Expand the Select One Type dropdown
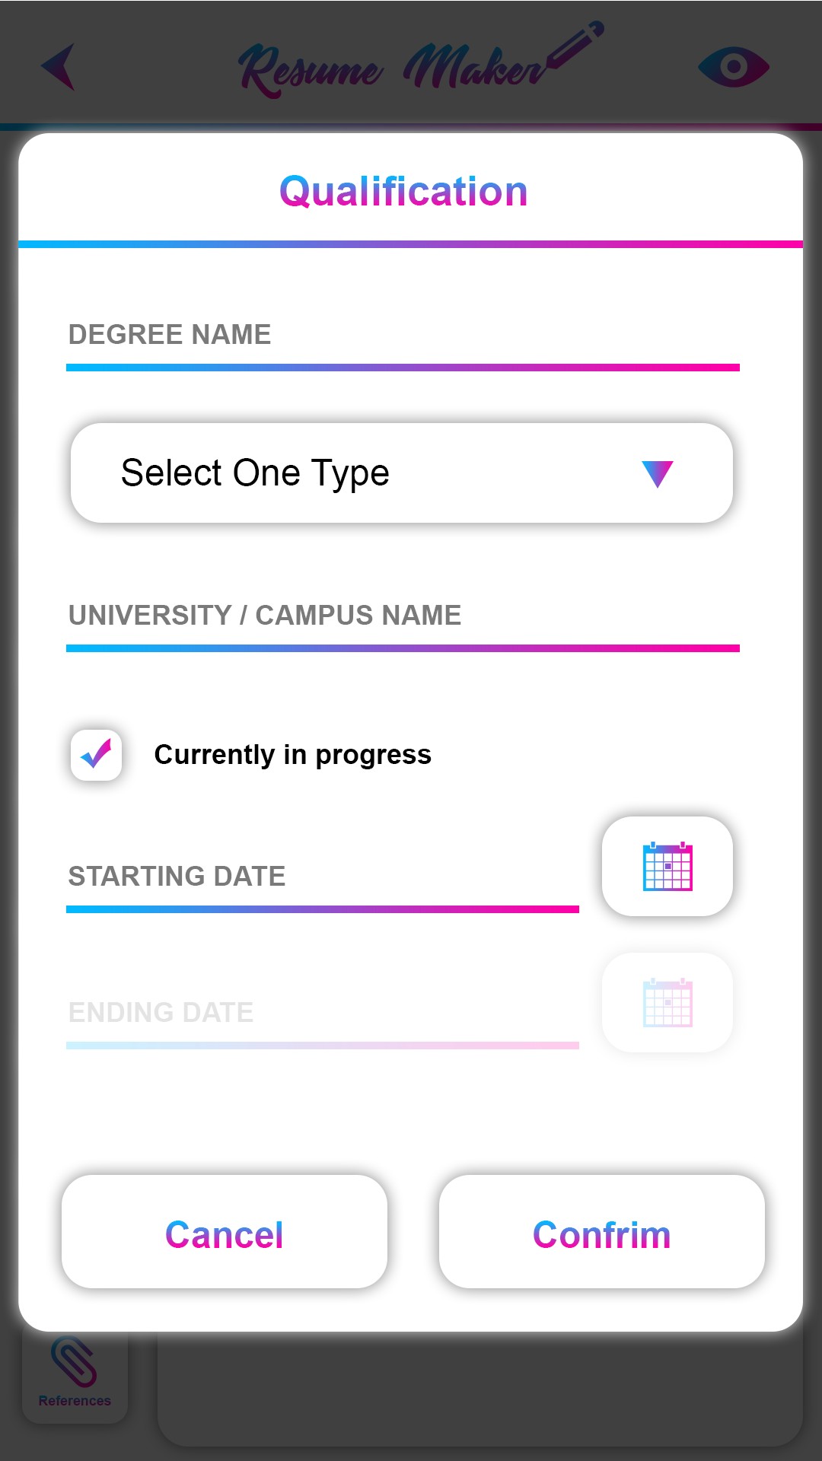This screenshot has height=1461, width=822. (x=402, y=473)
